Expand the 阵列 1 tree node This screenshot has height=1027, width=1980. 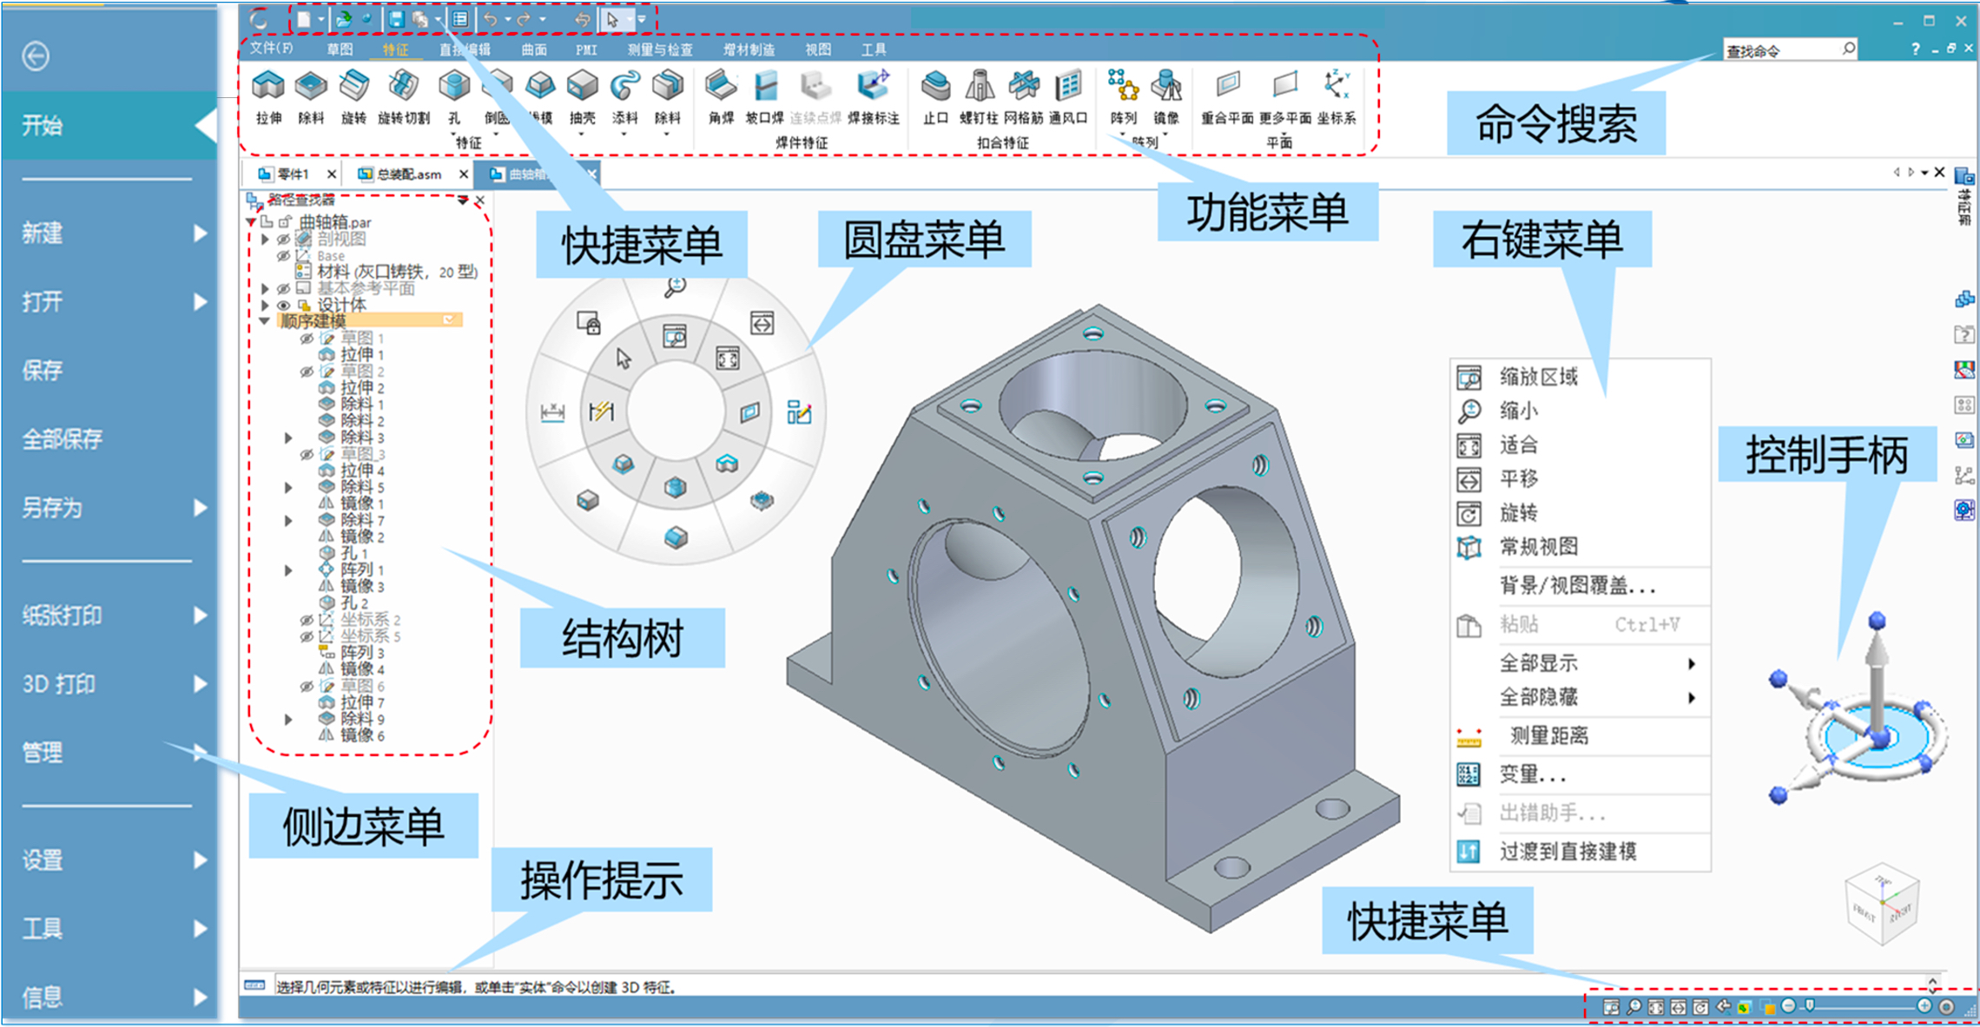(x=289, y=570)
